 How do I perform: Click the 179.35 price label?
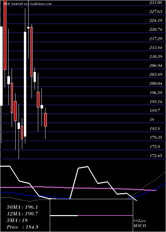156,138
